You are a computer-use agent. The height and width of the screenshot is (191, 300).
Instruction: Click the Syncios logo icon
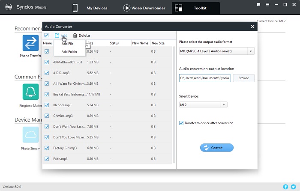tap(9, 7)
